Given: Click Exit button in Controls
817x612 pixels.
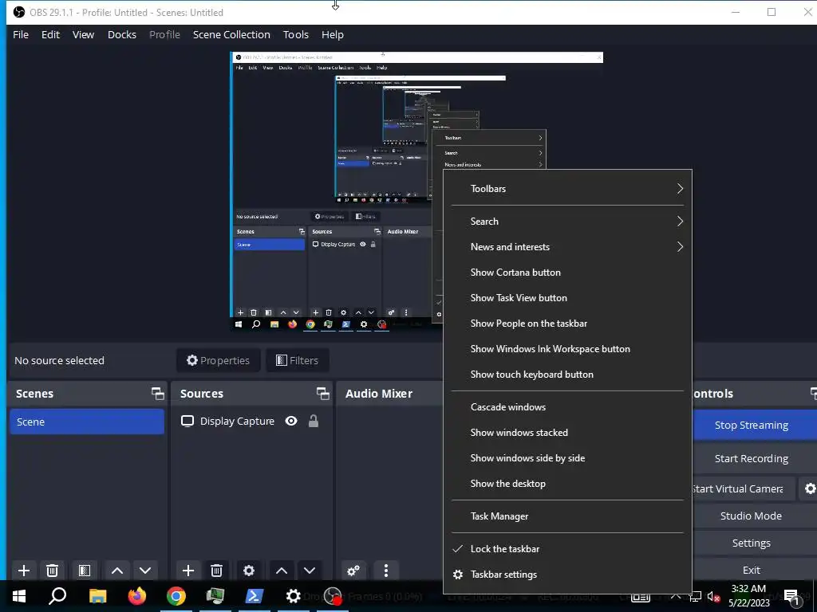Looking at the screenshot, I should 755,570.
